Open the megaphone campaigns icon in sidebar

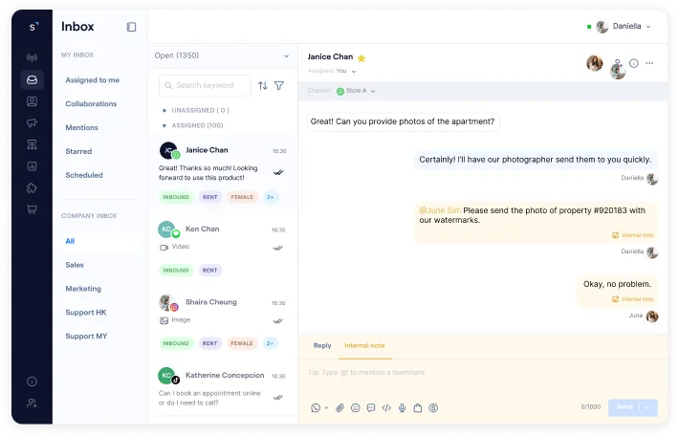[32, 123]
